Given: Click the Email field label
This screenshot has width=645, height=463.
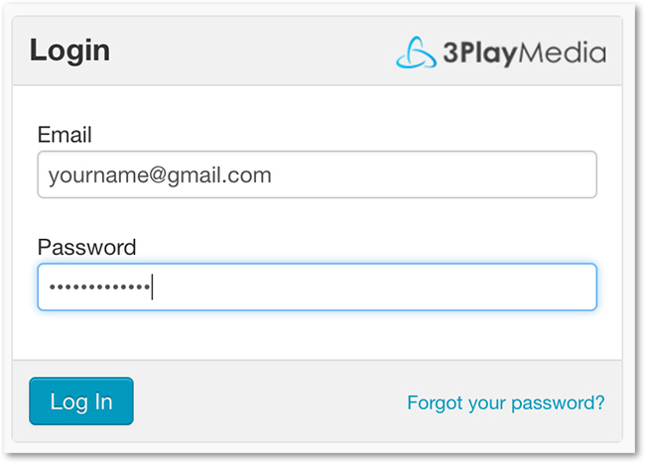Looking at the screenshot, I should click(64, 135).
